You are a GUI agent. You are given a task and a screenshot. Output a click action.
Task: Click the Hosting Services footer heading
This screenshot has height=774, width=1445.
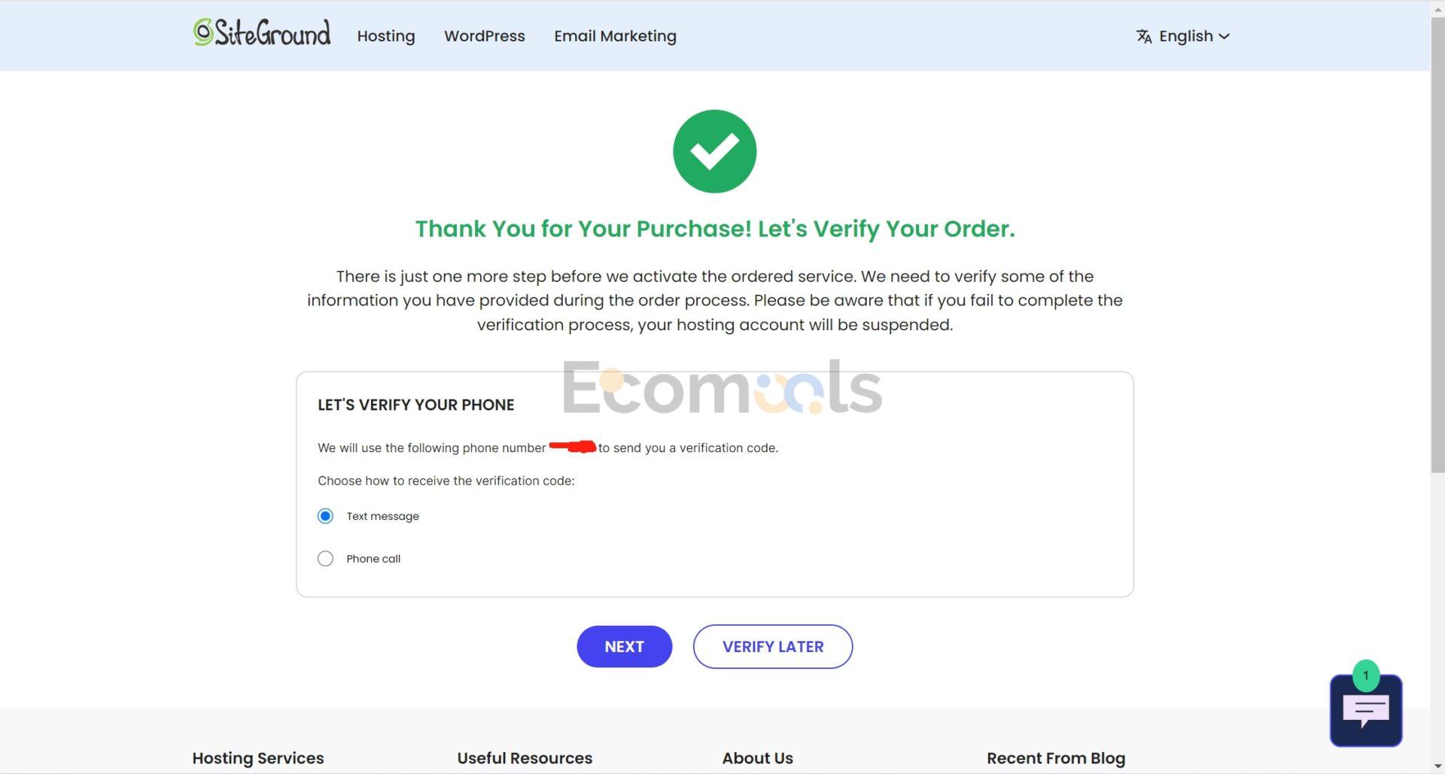258,758
